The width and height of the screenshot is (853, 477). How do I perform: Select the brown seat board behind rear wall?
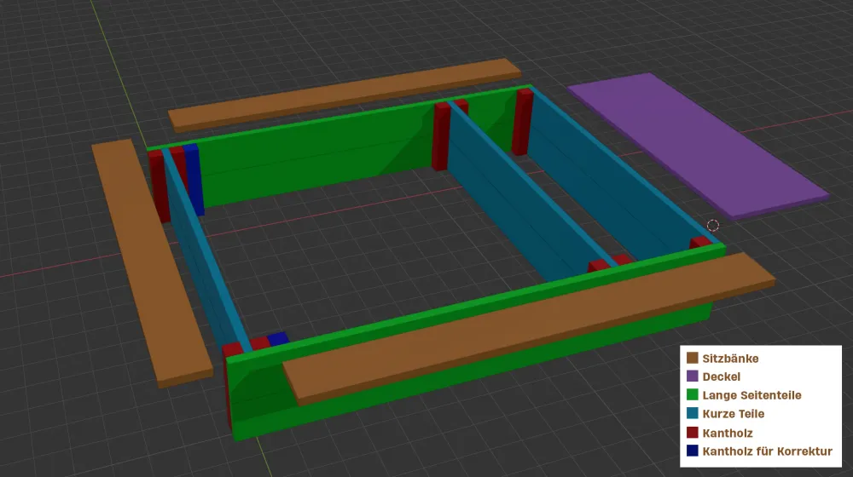pyautogui.click(x=344, y=95)
